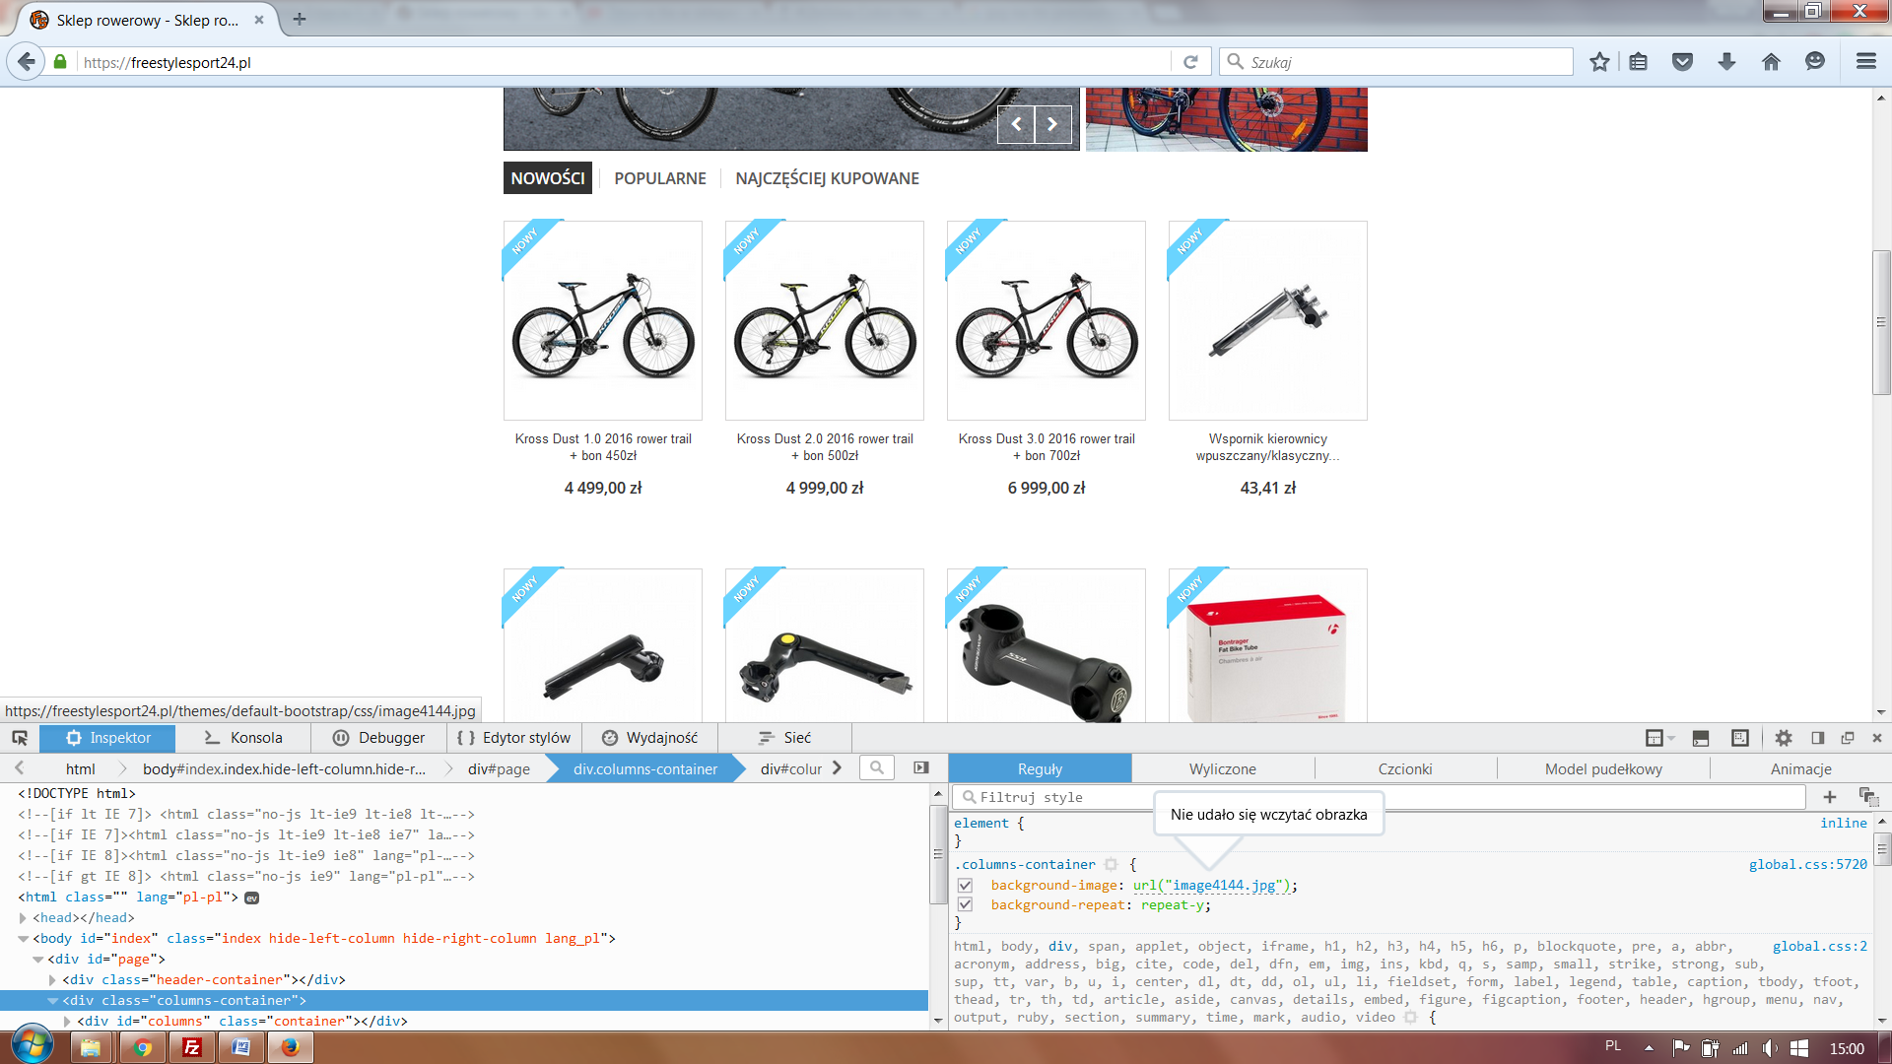Image resolution: width=1892 pixels, height=1064 pixels.
Task: Add a new CSS rule with the plus icon
Action: tap(1830, 797)
